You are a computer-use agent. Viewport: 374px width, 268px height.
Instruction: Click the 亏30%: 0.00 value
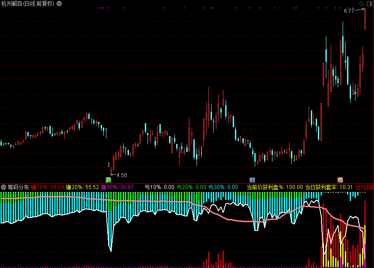point(223,187)
